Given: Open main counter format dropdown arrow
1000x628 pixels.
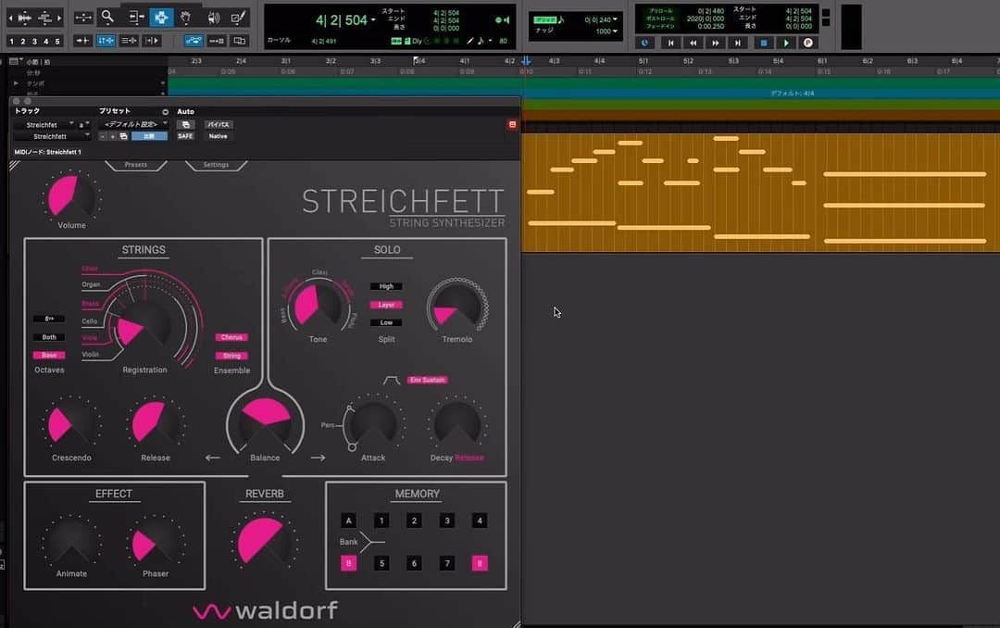Looking at the screenshot, I should [x=373, y=20].
